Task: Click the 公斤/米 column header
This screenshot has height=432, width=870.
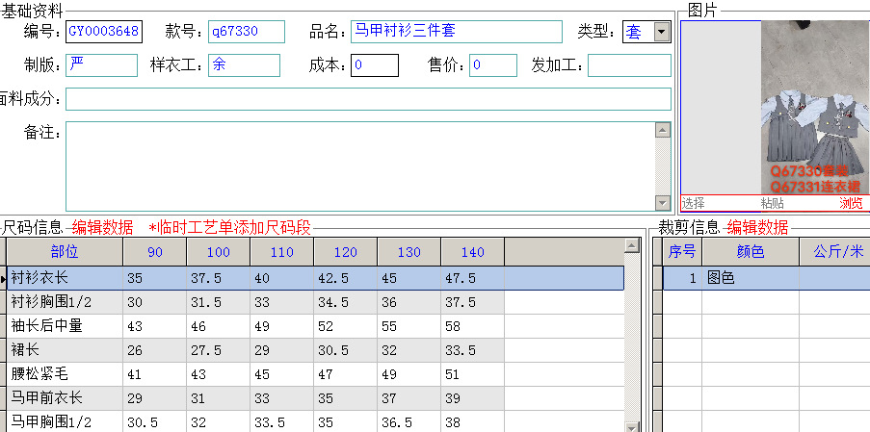Action: 835,252
